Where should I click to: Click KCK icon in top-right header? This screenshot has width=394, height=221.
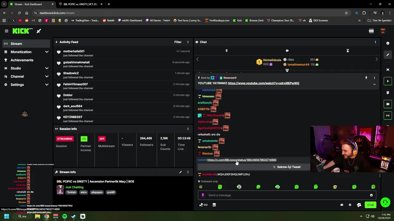click(x=372, y=31)
